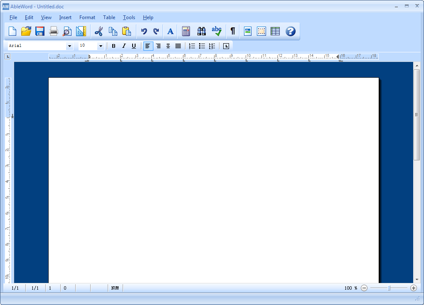This screenshot has height=305, width=424.
Task: Expand the Arial font name dropdown
Action: (x=69, y=46)
